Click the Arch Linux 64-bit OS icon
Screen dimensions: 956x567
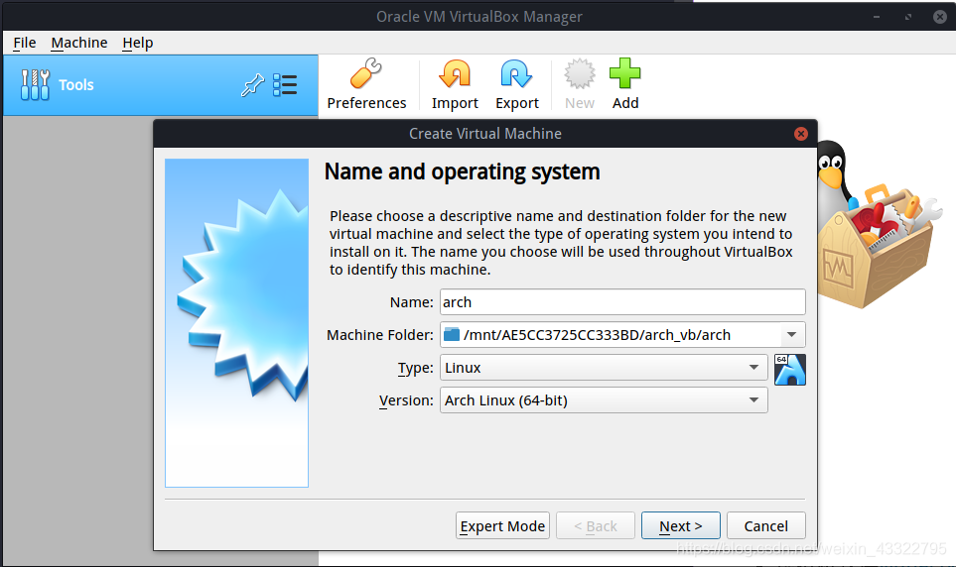tap(790, 370)
